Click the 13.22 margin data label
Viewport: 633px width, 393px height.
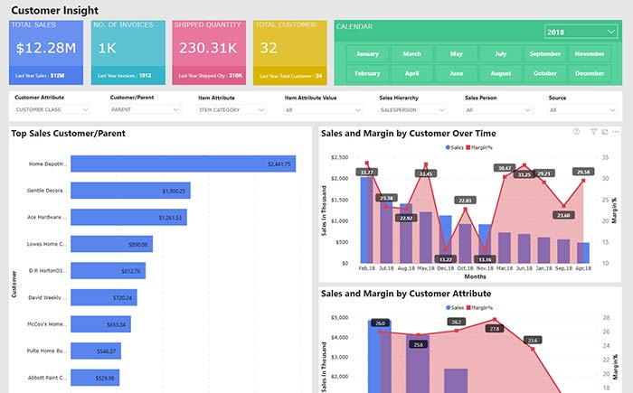pos(446,259)
